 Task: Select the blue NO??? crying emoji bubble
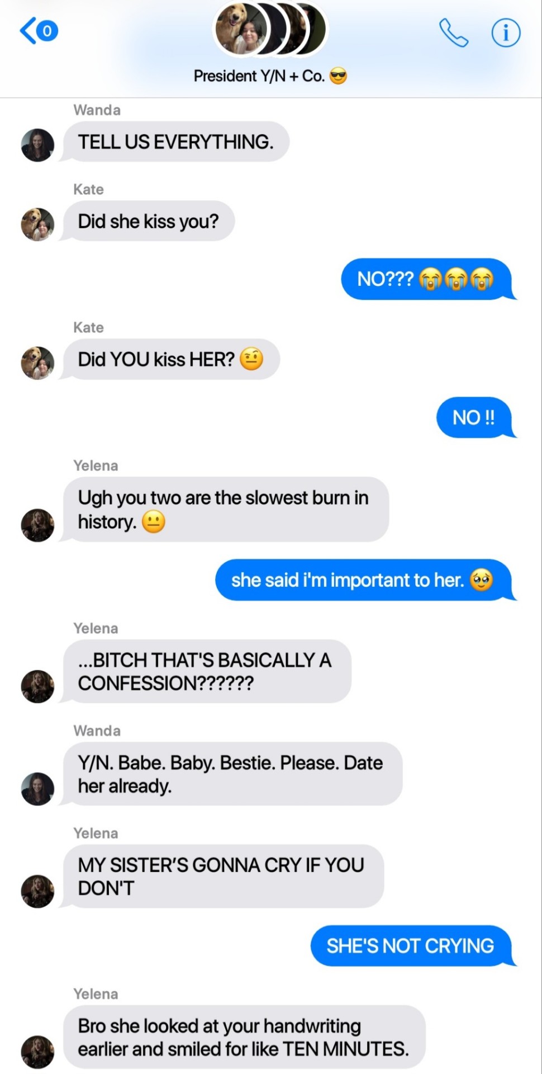[427, 279]
